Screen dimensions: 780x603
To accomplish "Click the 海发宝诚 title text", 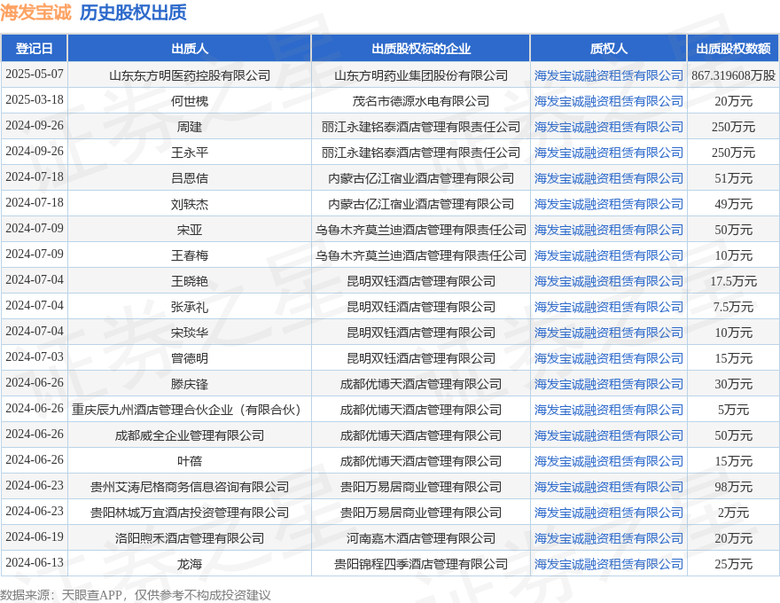I will pos(35,12).
